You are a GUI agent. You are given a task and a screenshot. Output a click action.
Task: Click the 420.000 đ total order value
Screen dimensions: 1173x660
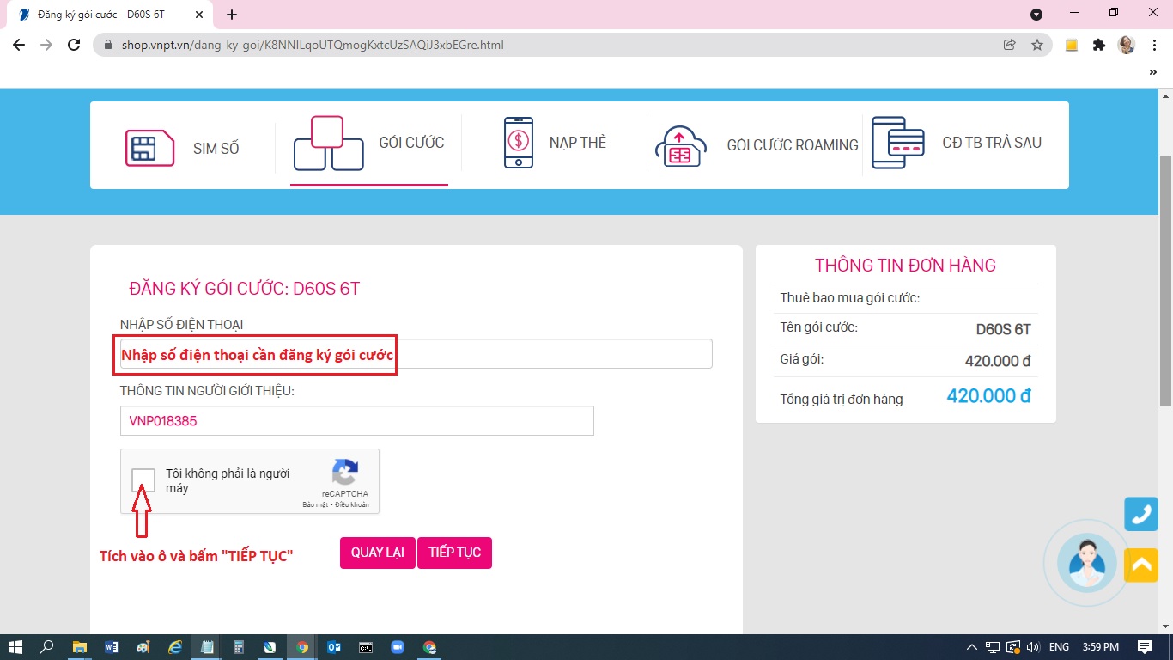tap(988, 396)
